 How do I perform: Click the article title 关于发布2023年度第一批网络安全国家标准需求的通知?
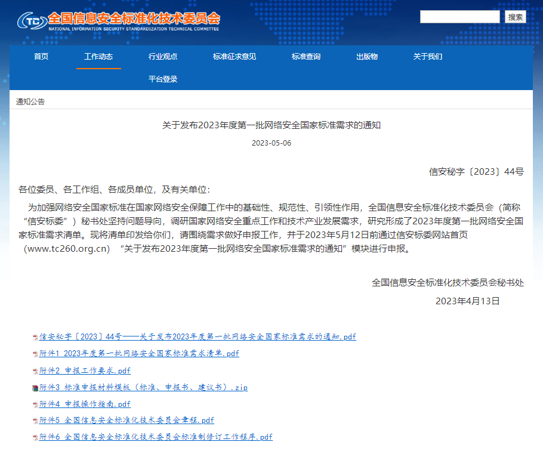tap(271, 125)
